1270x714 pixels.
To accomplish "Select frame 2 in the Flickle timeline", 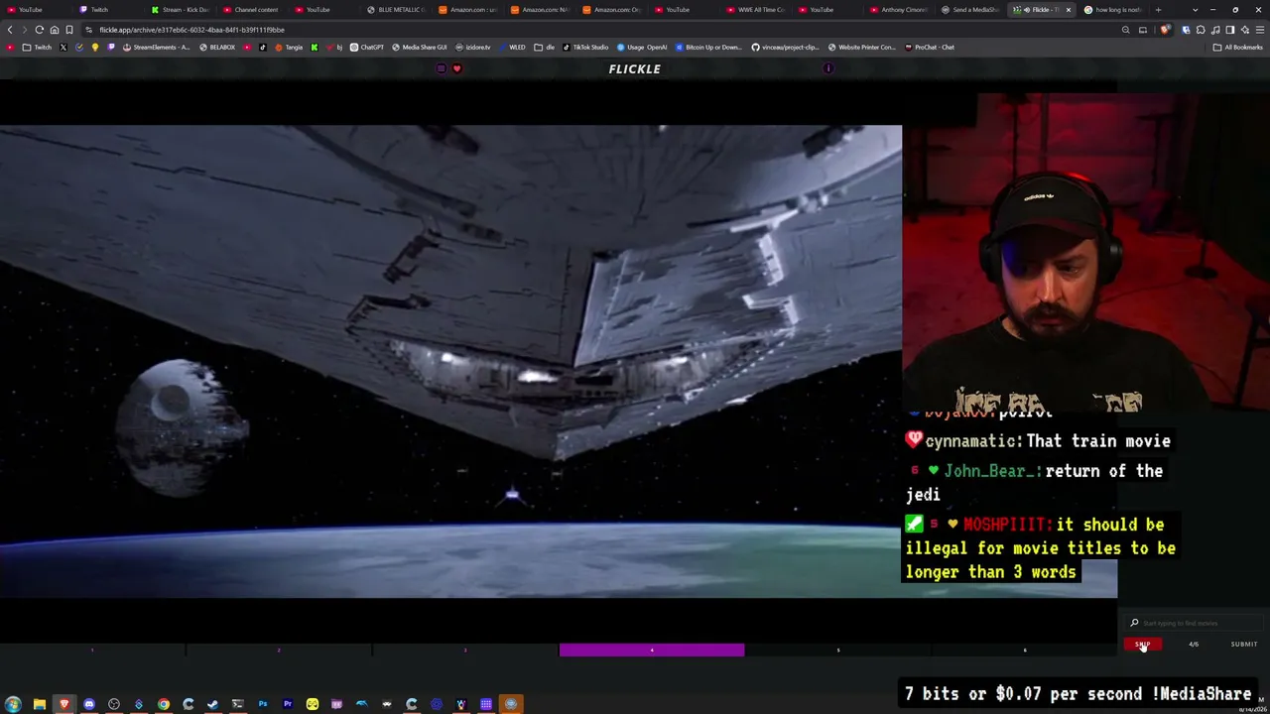I will (x=279, y=650).
